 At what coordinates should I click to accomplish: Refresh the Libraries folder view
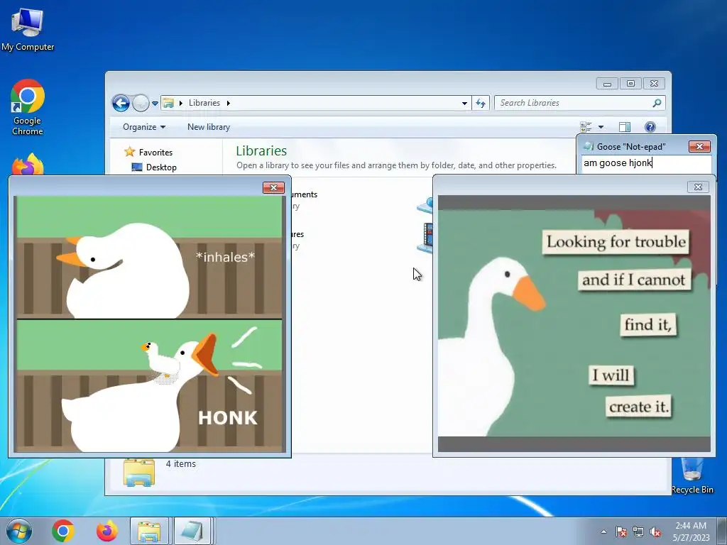pos(481,104)
